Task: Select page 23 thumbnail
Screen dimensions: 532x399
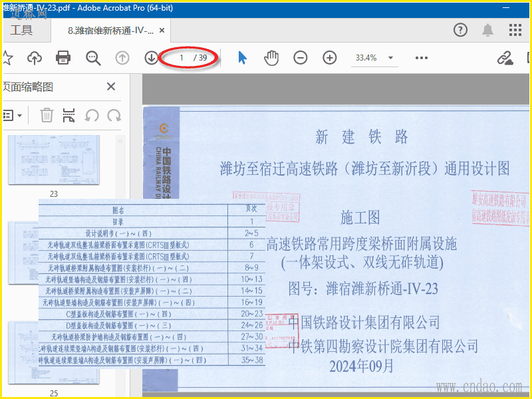Action: pyautogui.click(x=54, y=160)
